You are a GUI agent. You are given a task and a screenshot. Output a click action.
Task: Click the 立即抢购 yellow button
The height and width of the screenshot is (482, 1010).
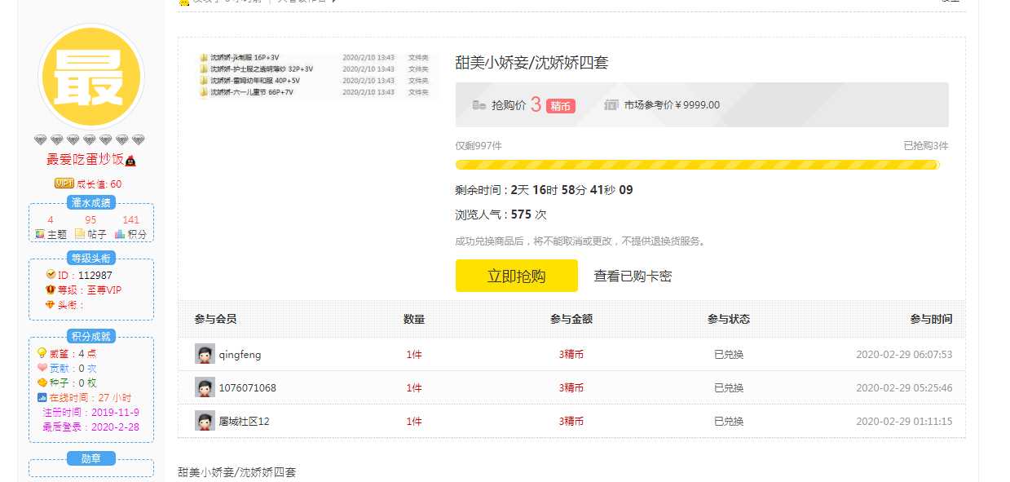516,276
